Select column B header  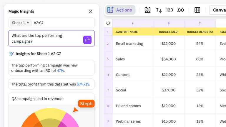coord(169,23)
